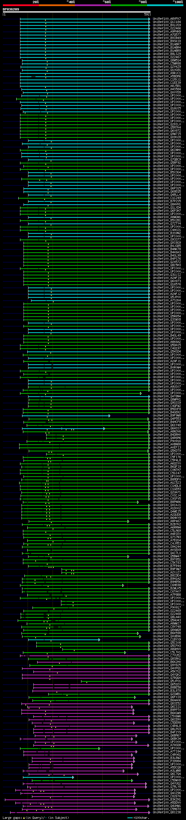The height and width of the screenshot is (820, 186).
Task: Open hit UniRef100_Q5KDT9
Action: [167, 451]
